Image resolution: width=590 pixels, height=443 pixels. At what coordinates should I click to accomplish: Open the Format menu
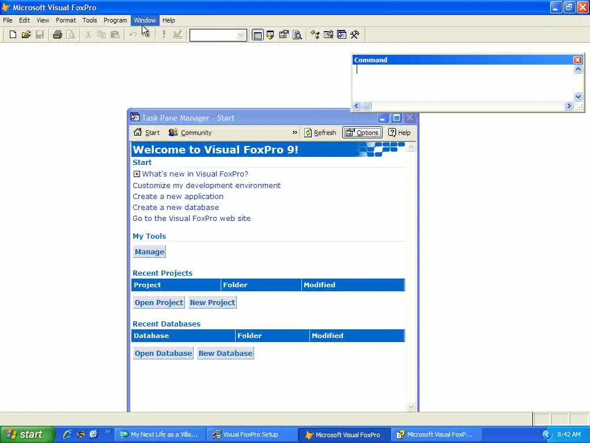(x=66, y=20)
